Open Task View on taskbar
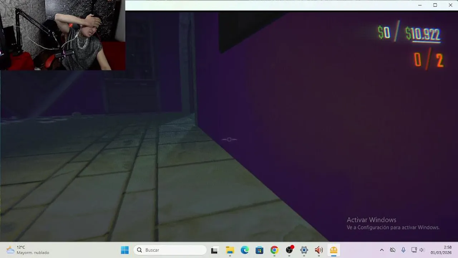Viewport: 458px width, 258px height. [x=214, y=250]
